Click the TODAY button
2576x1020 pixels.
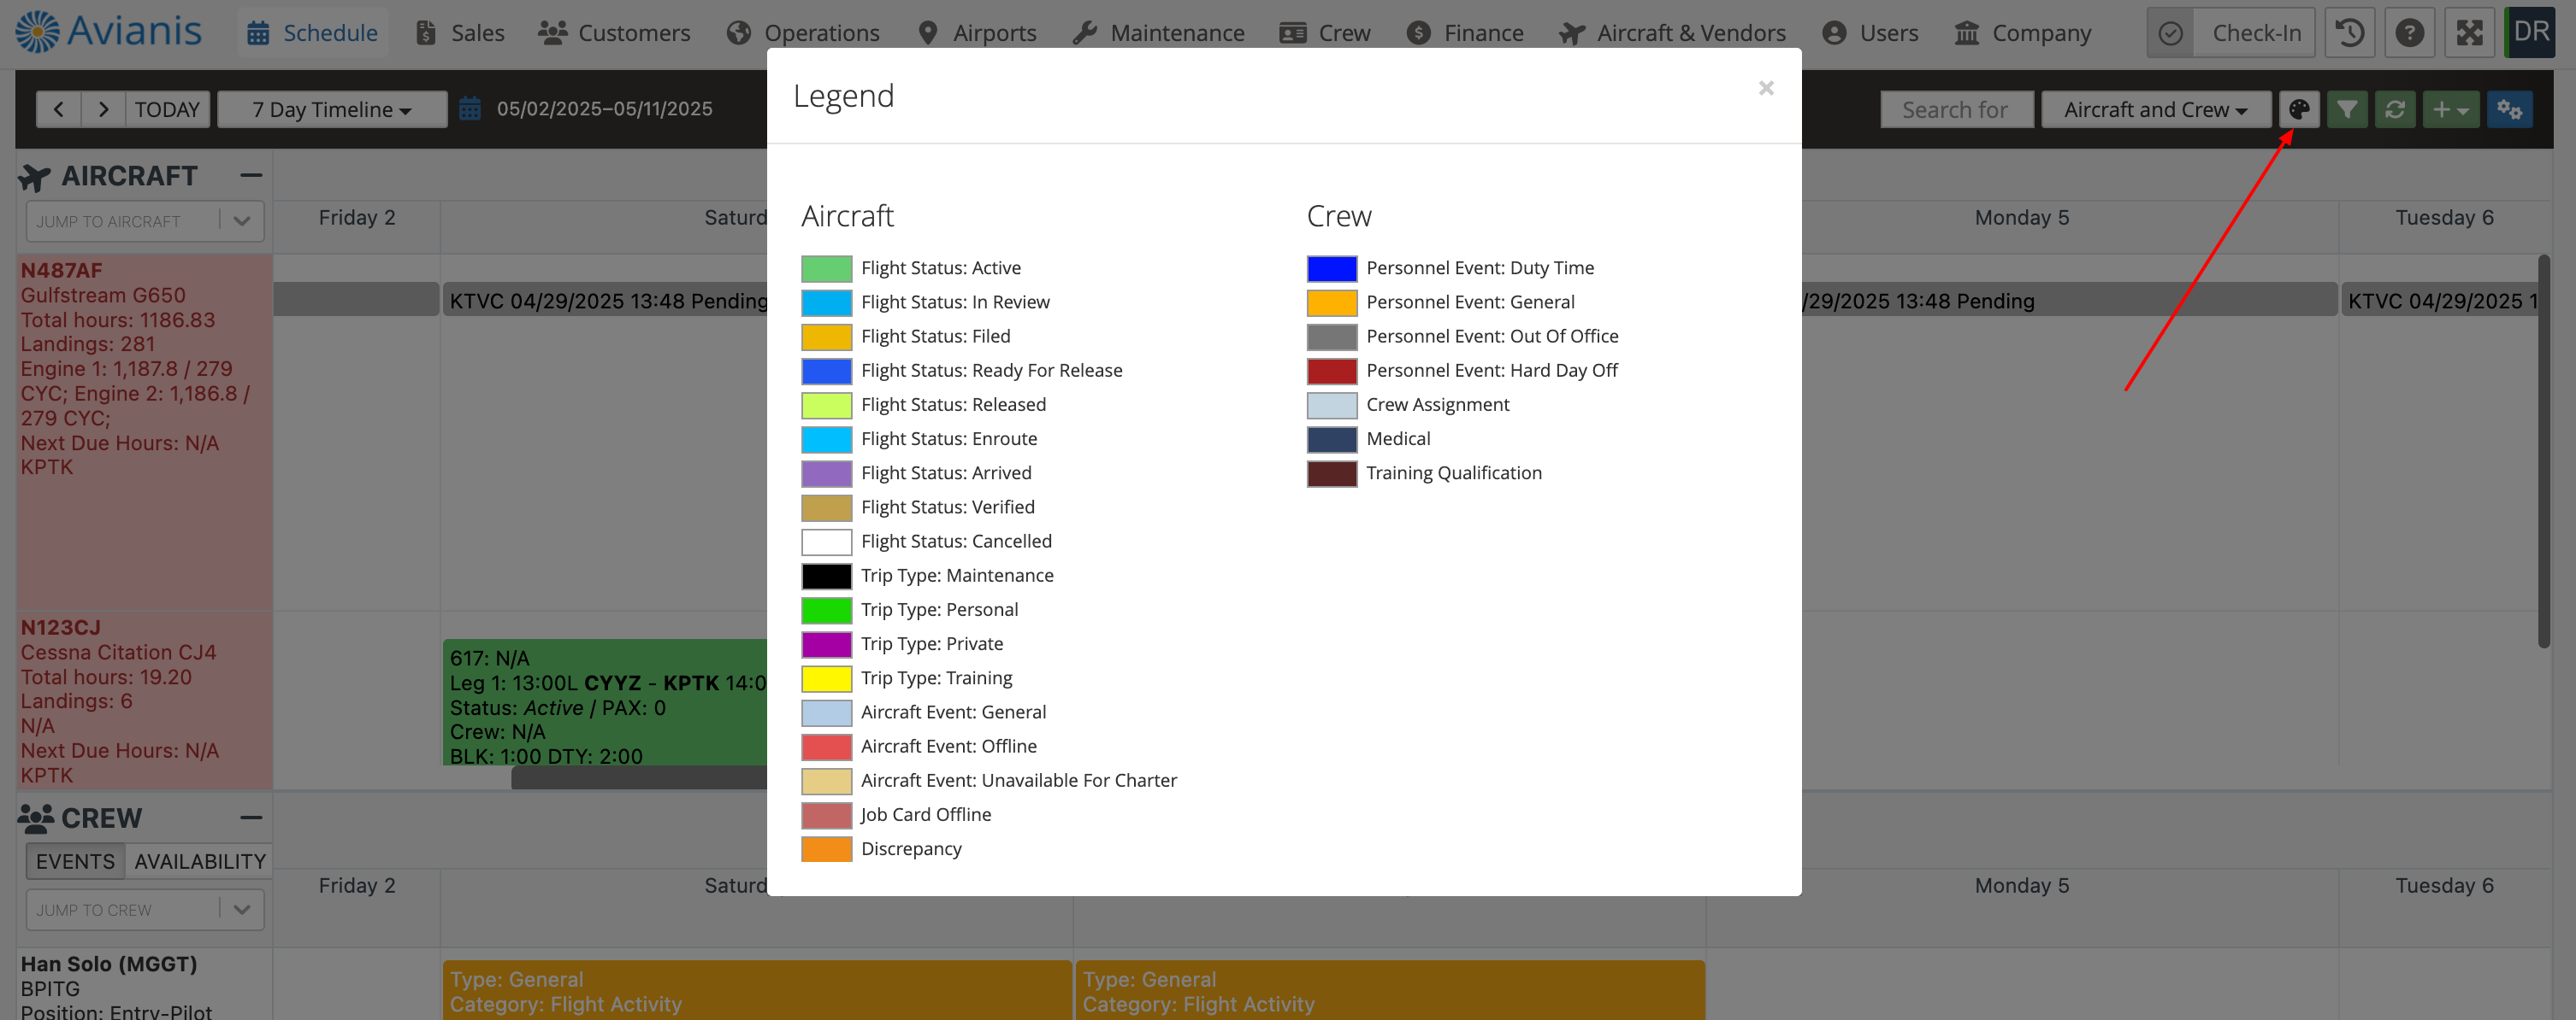pyautogui.click(x=167, y=108)
